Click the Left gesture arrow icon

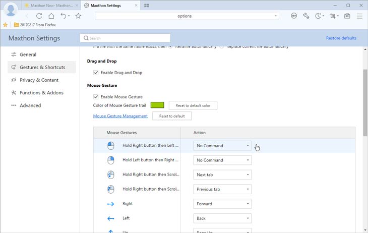[x=110, y=218]
